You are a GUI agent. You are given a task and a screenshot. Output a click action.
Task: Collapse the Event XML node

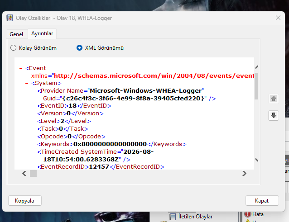[21, 68]
